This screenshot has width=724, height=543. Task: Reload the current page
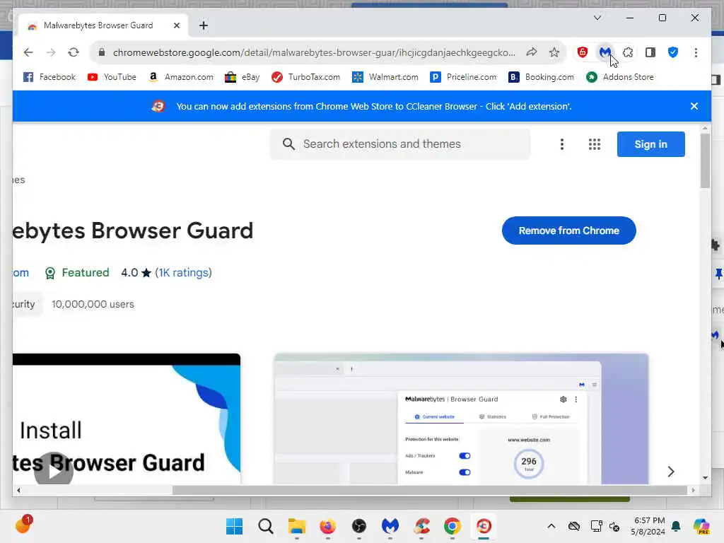(74, 52)
